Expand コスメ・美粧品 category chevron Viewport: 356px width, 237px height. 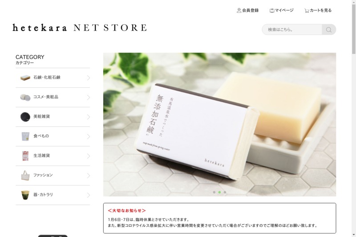pyautogui.click(x=88, y=97)
